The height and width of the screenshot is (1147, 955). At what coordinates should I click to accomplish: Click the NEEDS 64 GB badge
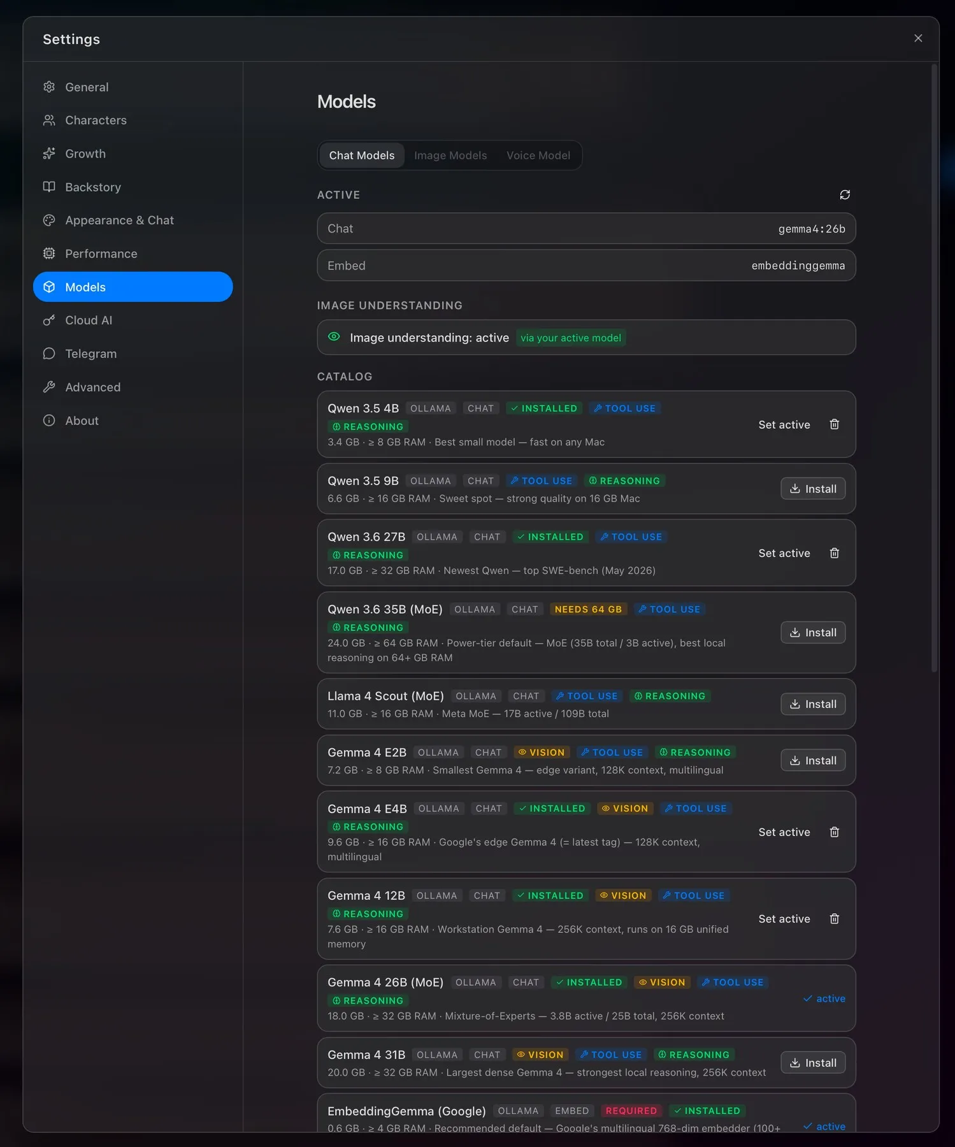point(588,609)
